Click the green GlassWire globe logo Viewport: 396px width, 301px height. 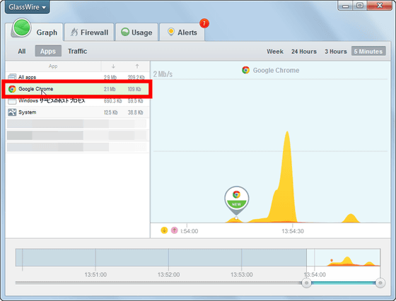pos(22,28)
